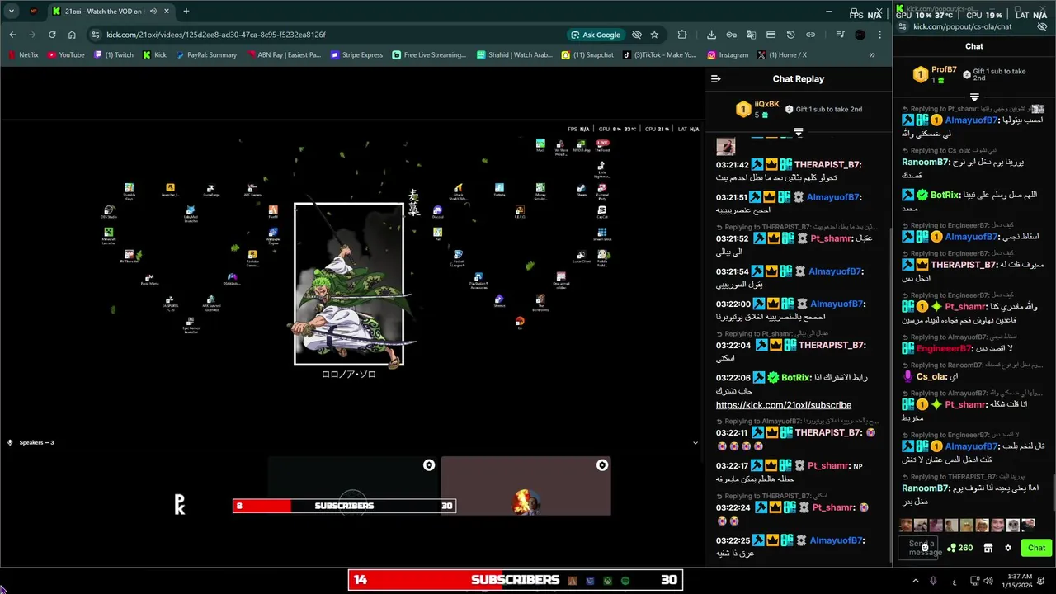Show more bookmarks via double chevron
The width and height of the screenshot is (1056, 594).
pos(872,55)
